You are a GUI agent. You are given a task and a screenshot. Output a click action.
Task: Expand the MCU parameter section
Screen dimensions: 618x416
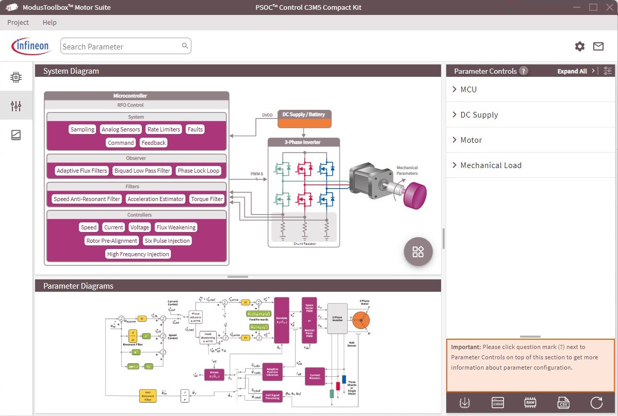(468, 89)
